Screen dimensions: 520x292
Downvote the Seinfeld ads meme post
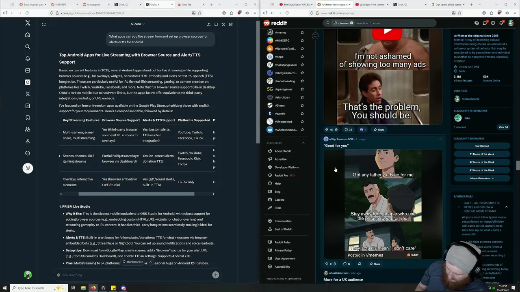coord(336,130)
